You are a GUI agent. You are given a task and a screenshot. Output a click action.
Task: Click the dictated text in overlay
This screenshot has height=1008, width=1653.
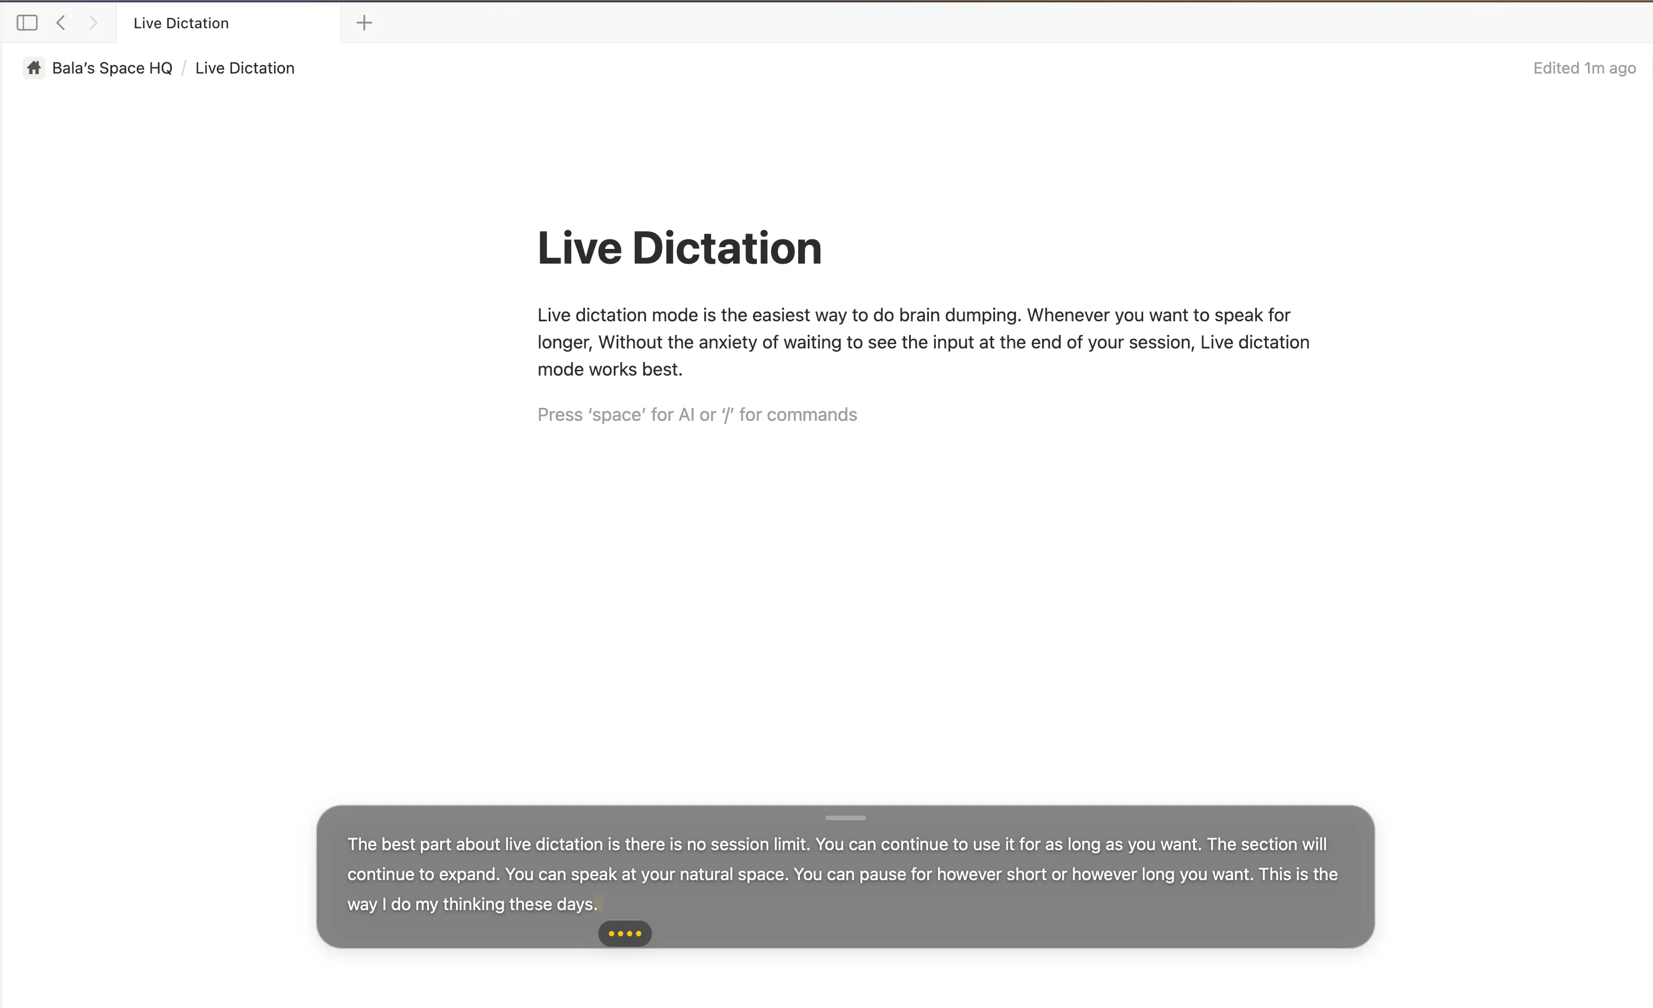click(x=842, y=874)
